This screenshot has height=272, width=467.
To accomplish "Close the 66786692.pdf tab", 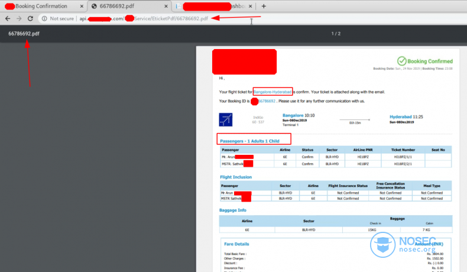I will pos(166,6).
